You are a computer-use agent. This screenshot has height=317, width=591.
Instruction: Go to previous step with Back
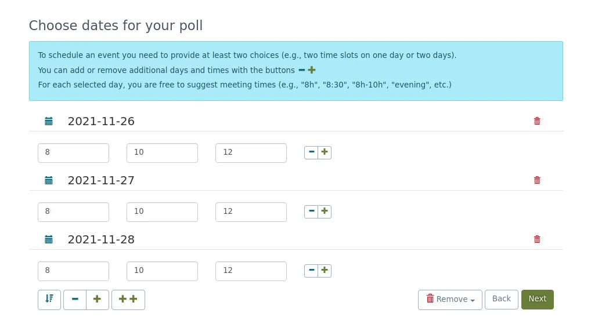click(x=501, y=300)
